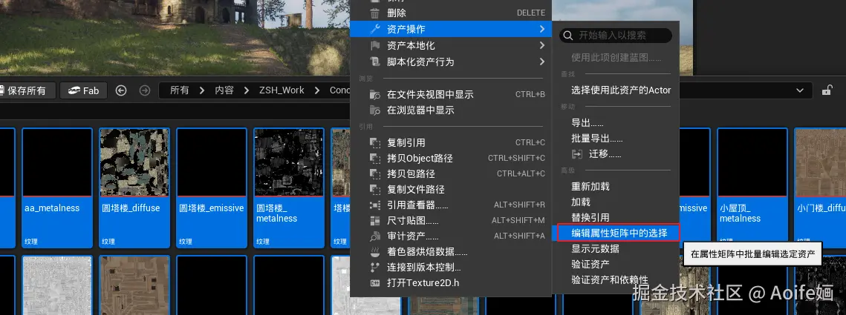The image size is (846, 315).
Task: Go forward with the right arrow button
Action: coord(145,90)
